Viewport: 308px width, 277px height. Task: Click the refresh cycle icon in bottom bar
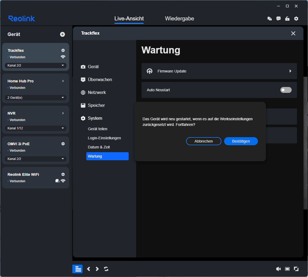[x=106, y=269]
